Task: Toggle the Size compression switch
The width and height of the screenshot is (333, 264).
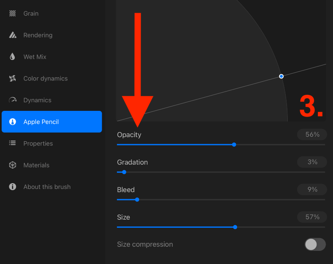Action: (315, 244)
